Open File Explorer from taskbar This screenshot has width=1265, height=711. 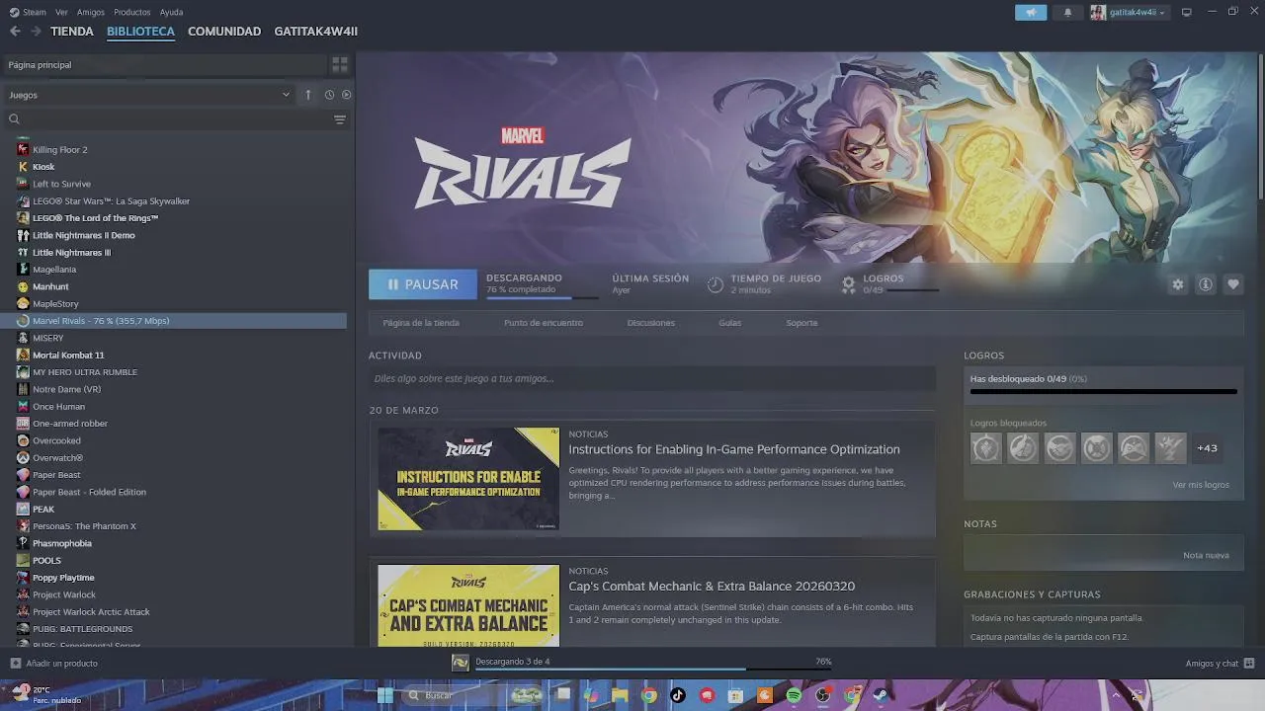tap(620, 695)
